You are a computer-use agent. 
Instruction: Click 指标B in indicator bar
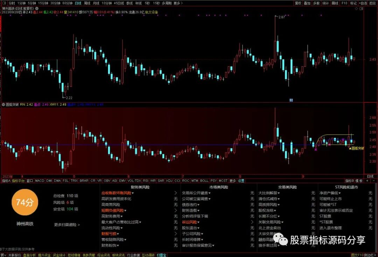(350, 181)
